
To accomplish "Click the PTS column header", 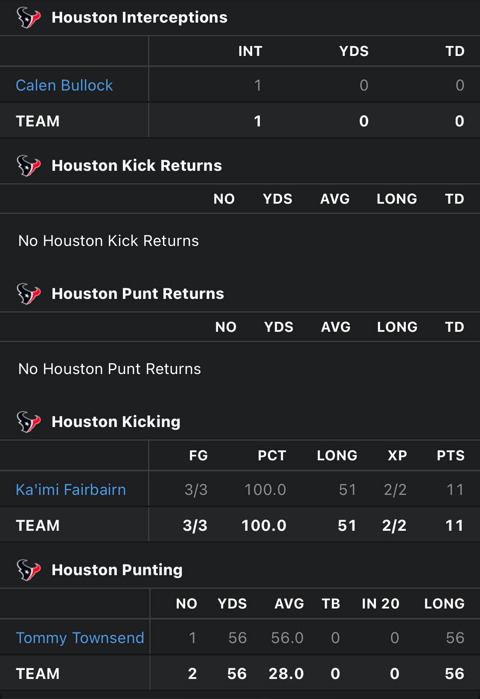I will pos(451,456).
